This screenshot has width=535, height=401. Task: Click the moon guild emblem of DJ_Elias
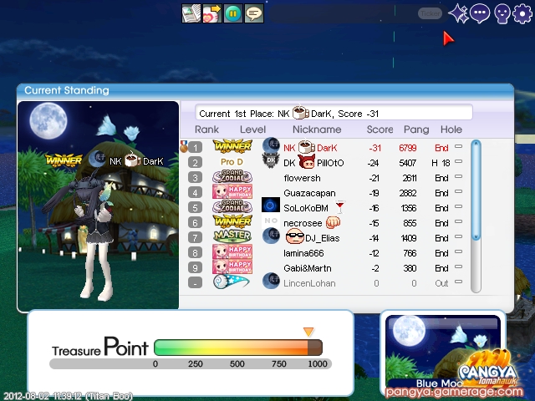point(271,236)
